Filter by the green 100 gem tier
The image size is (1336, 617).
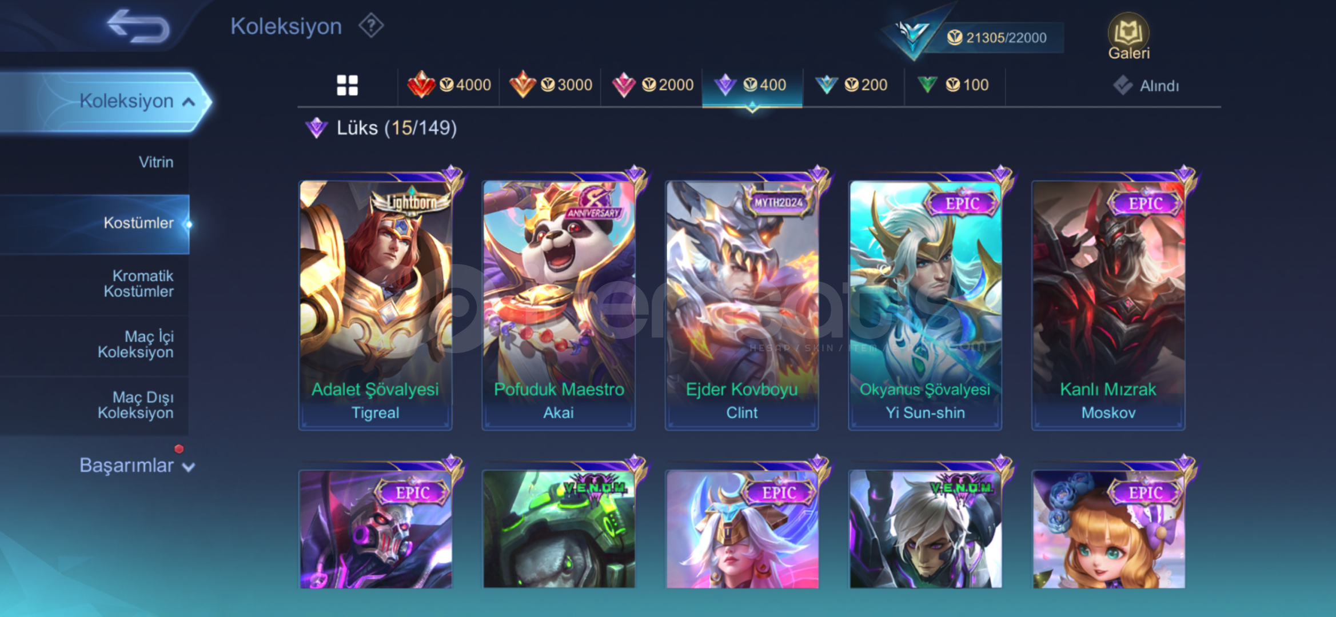953,85
